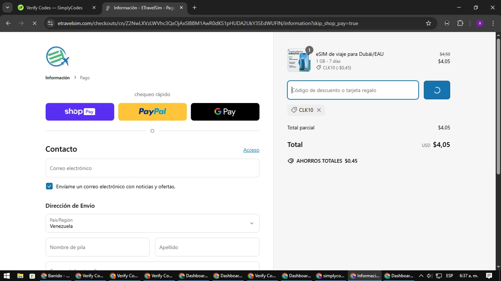Viewport: 501px width, 281px height.
Task: Open Windows Start menu
Action: tap(7, 276)
